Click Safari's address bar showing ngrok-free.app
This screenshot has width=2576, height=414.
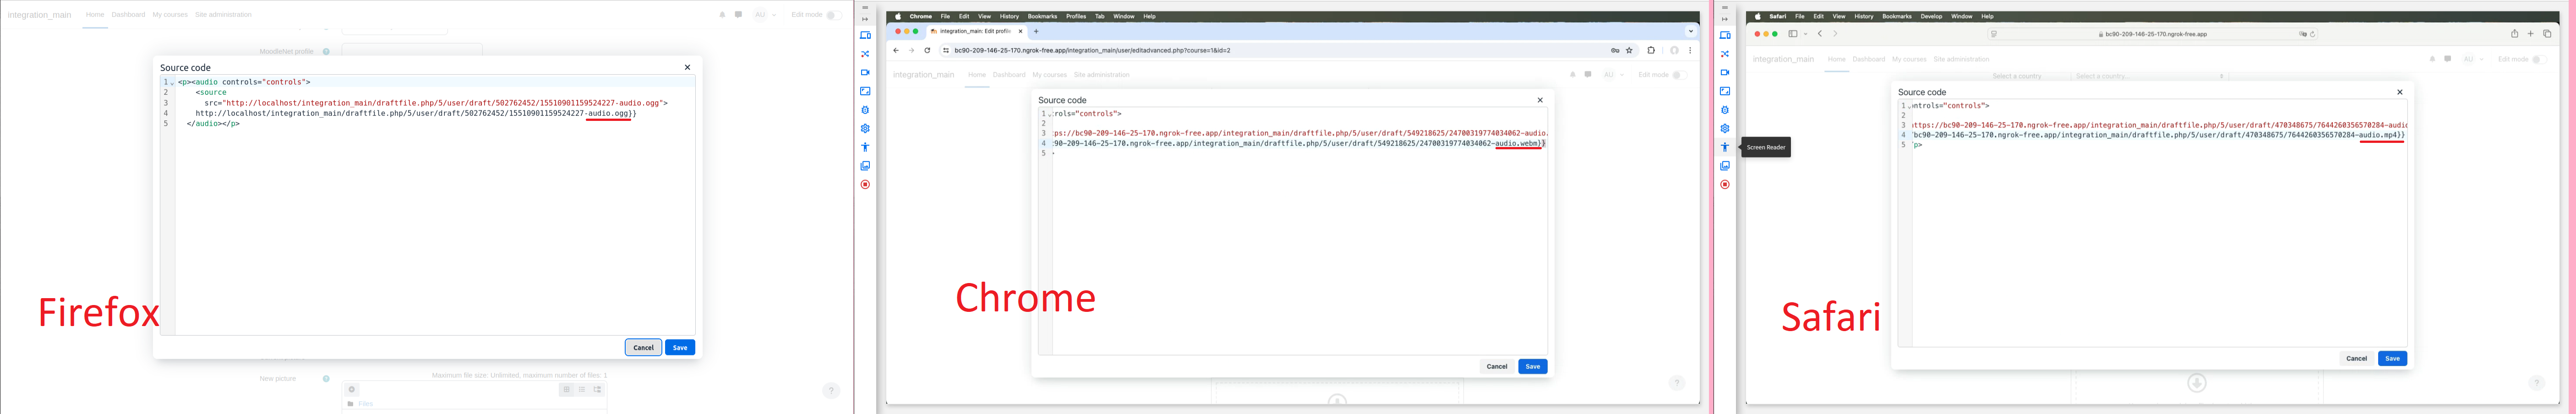click(2152, 34)
